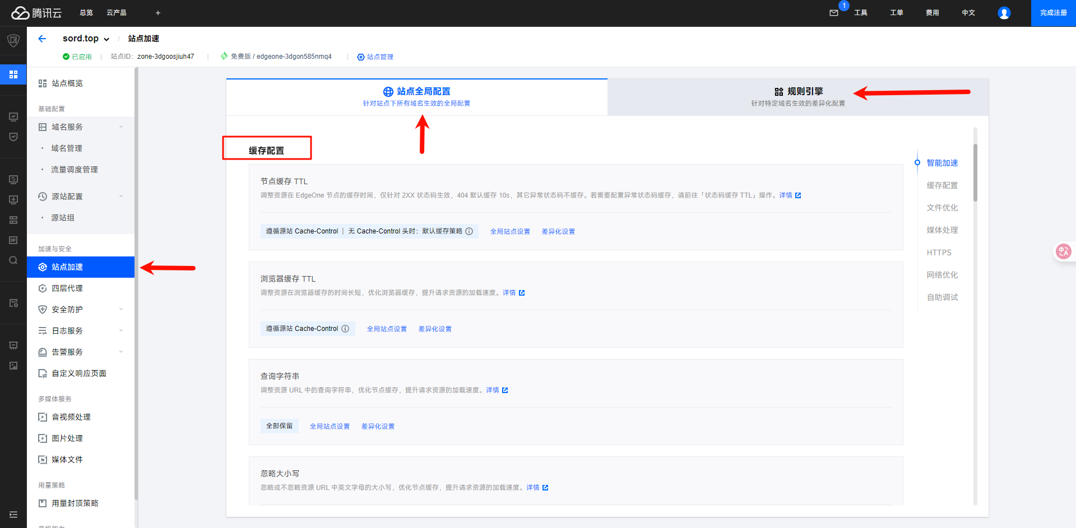1076x528 pixels.
Task: Click 差异化设置 for 浏览器缓存 TTL
Action: click(x=435, y=329)
